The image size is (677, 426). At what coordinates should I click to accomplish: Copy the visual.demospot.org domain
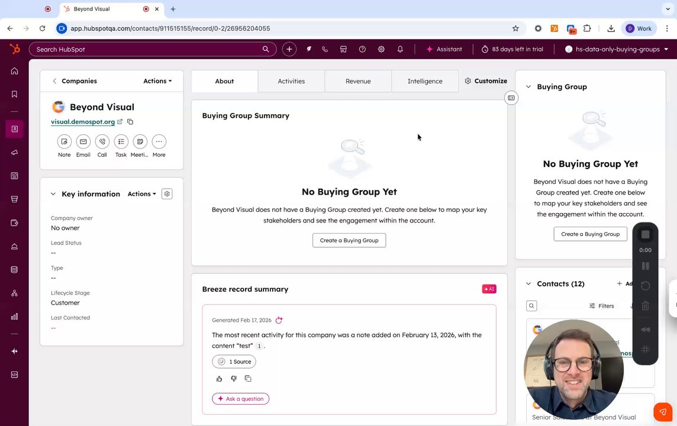(x=130, y=122)
